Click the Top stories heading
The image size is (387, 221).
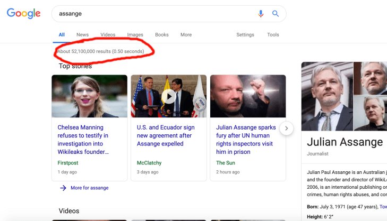pyautogui.click(x=75, y=66)
